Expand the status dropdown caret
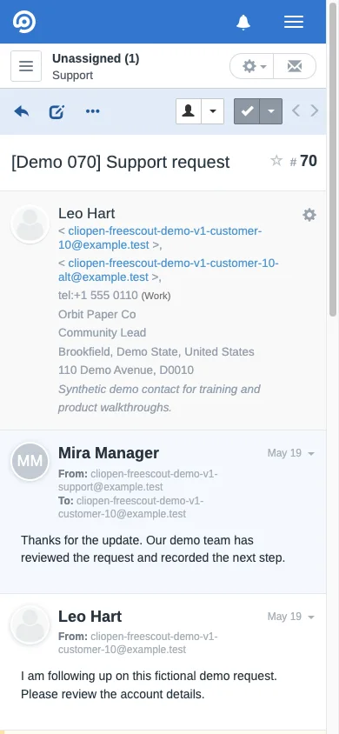 [270, 111]
